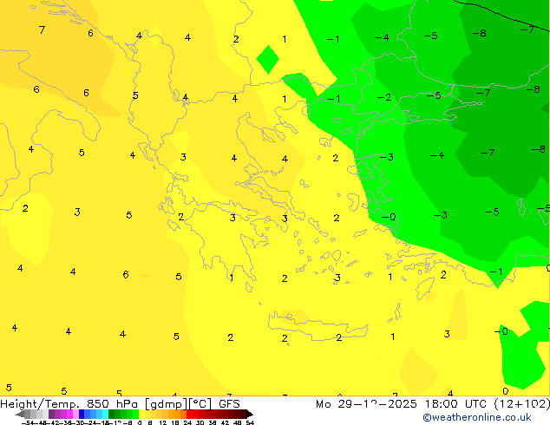Pick the dark blue swatch in the legend
550x425 pixels.
point(82,414)
